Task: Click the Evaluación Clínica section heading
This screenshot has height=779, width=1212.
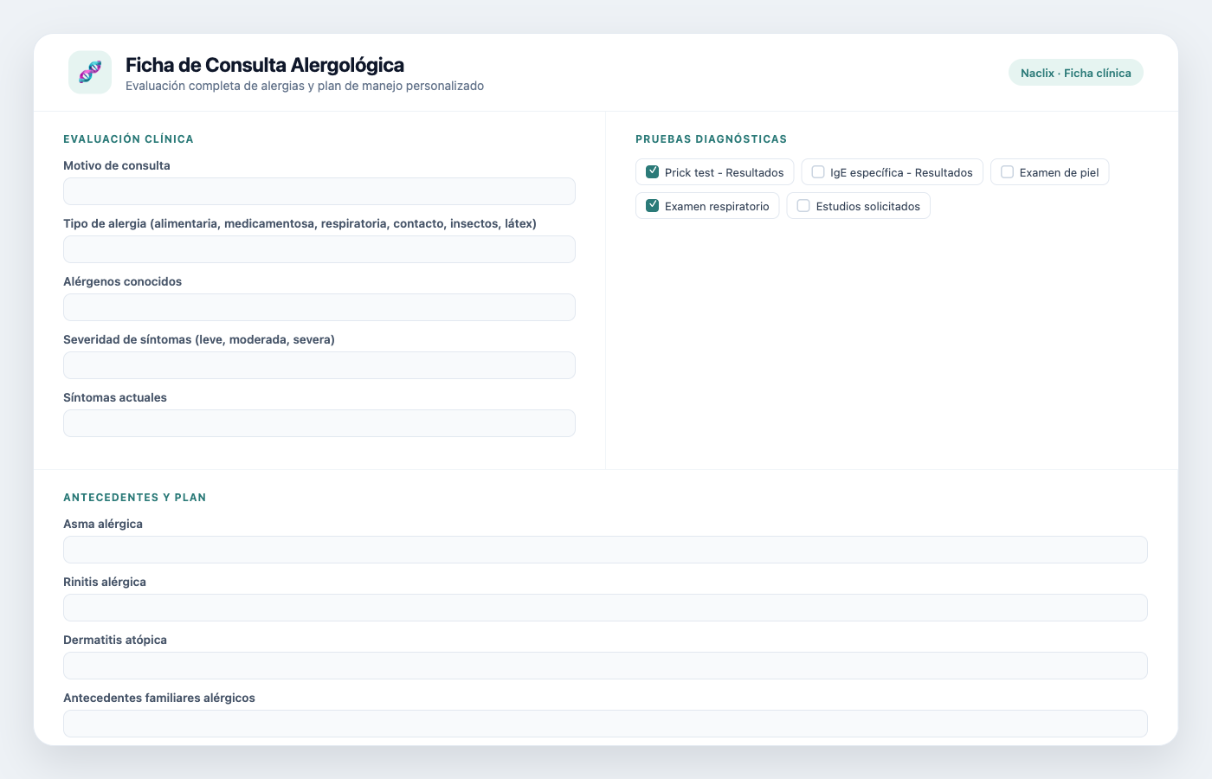Action: tap(128, 138)
